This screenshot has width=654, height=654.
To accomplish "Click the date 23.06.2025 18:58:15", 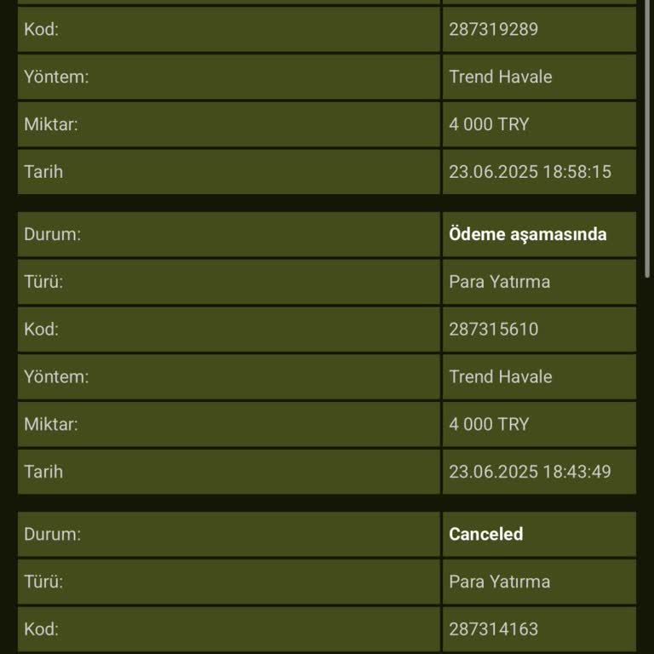I will 530,172.
